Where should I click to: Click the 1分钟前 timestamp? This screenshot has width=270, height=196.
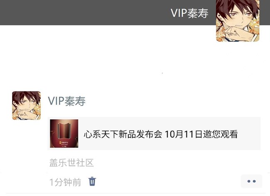point(65,182)
